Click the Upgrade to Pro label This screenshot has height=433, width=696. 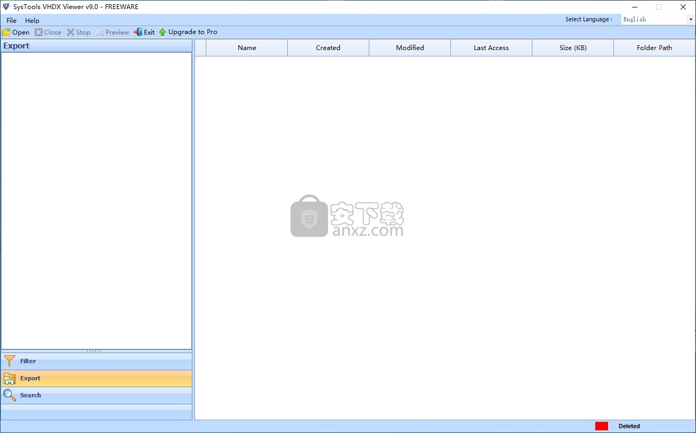coord(193,32)
